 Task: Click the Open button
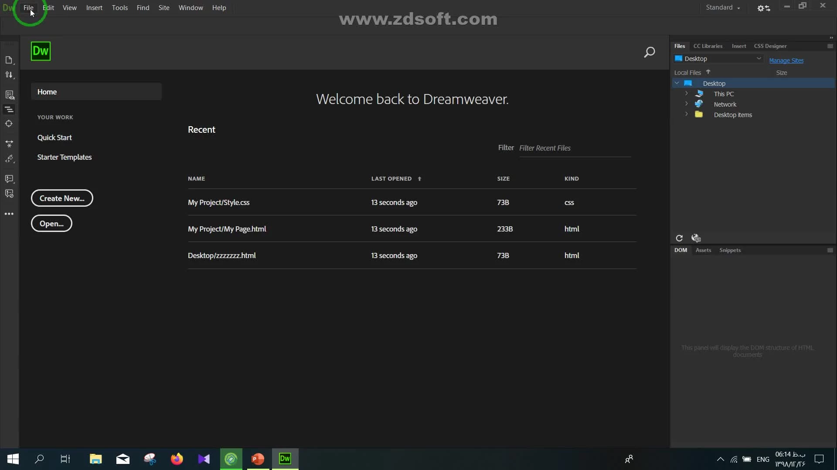pyautogui.click(x=51, y=223)
